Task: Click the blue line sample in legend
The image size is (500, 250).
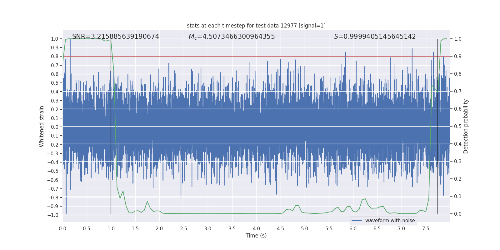Action: click(357, 221)
